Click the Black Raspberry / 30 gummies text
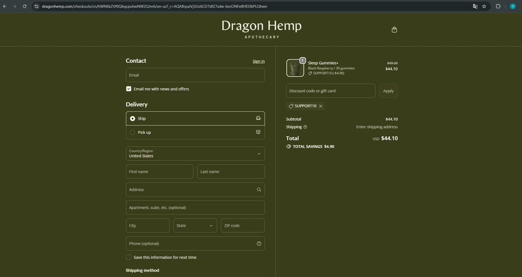This screenshot has height=277, width=522. click(331, 68)
